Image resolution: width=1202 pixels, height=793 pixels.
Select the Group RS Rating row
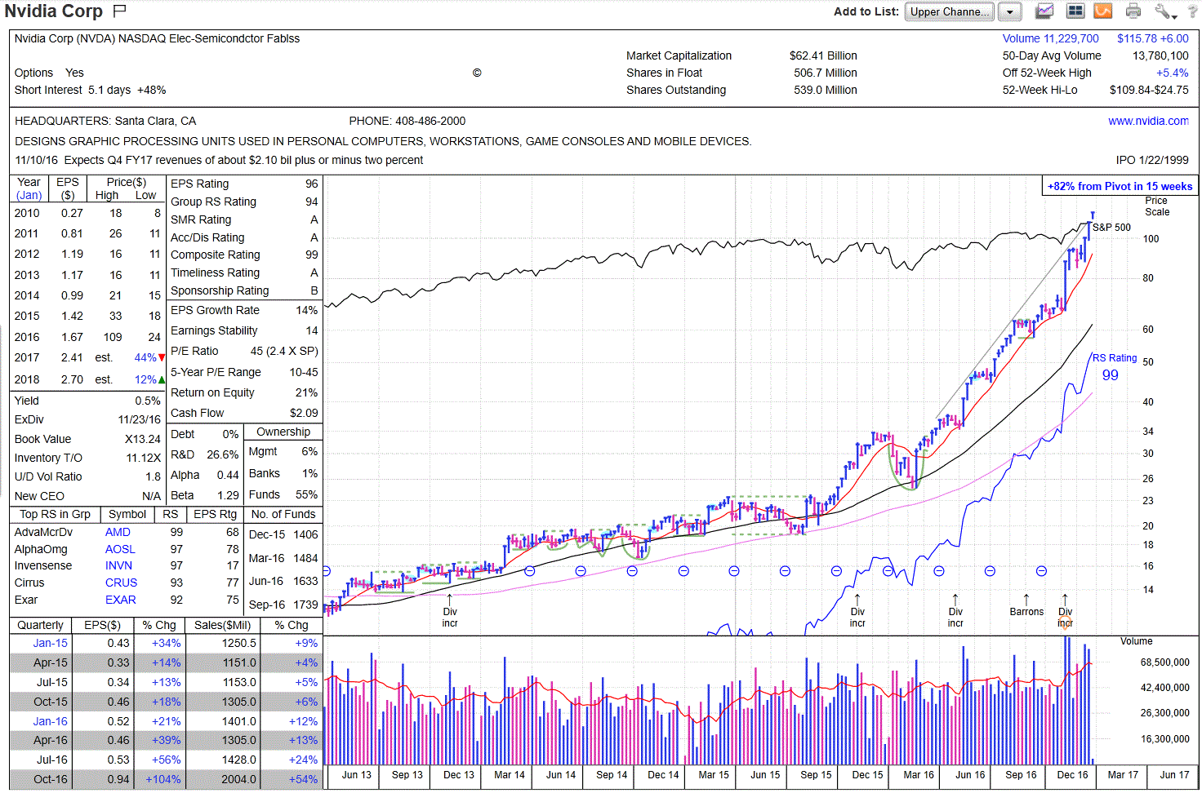[x=244, y=202]
